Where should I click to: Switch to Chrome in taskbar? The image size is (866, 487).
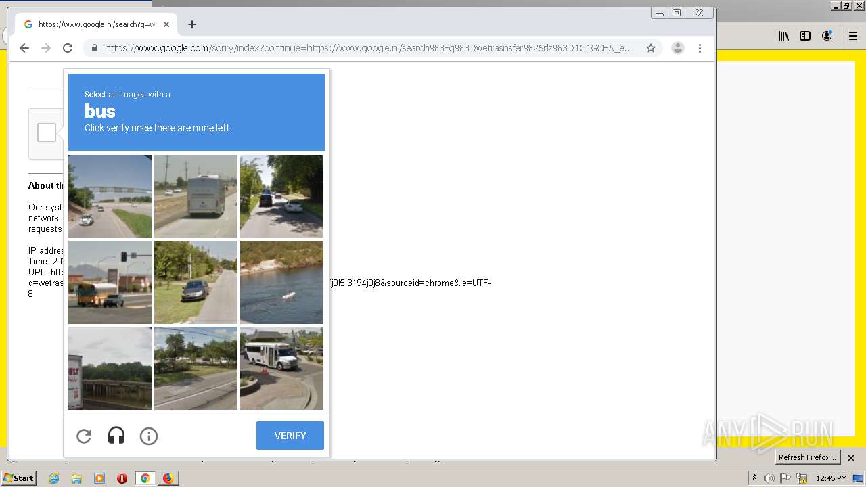(x=145, y=478)
